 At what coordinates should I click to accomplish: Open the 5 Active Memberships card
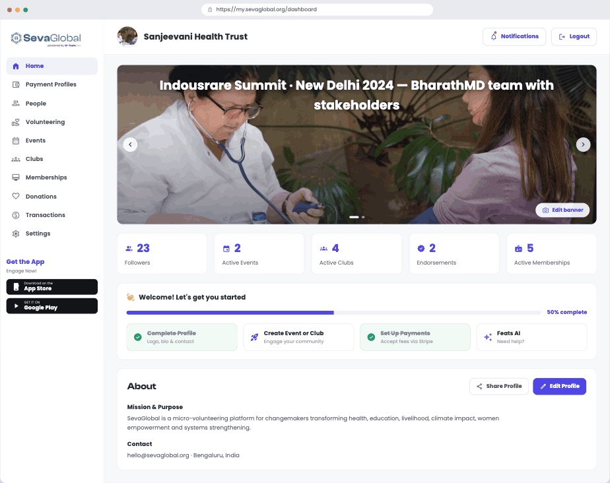pyautogui.click(x=551, y=254)
